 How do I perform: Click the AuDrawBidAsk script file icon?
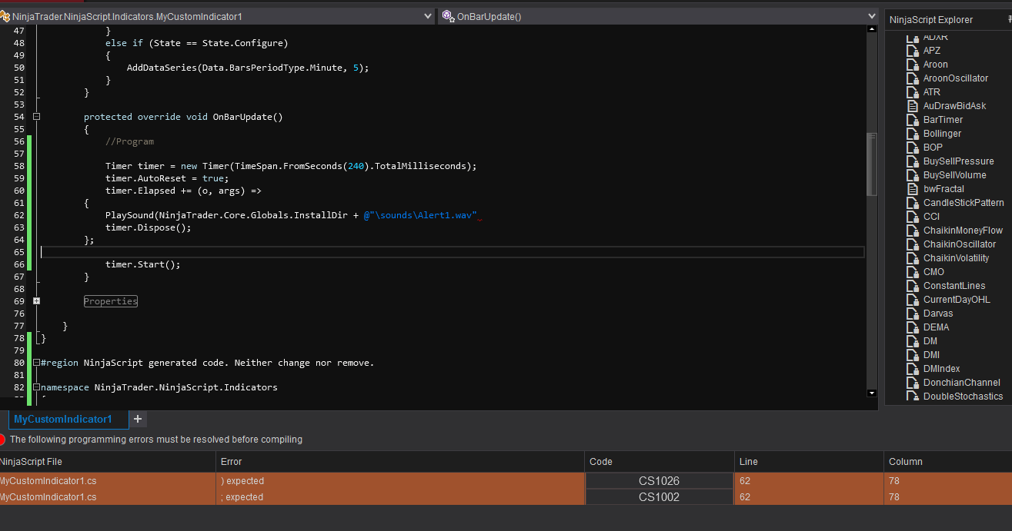913,106
